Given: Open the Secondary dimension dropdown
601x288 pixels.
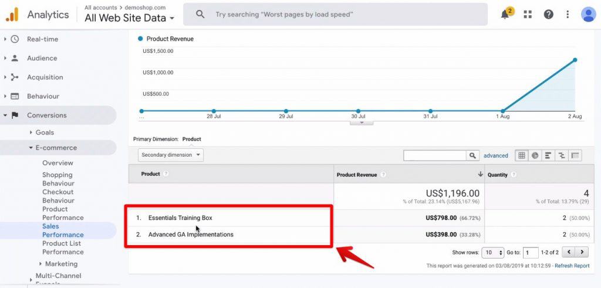Looking at the screenshot, I should (171, 155).
